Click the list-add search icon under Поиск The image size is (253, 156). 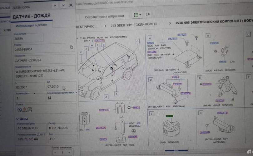point(30,110)
